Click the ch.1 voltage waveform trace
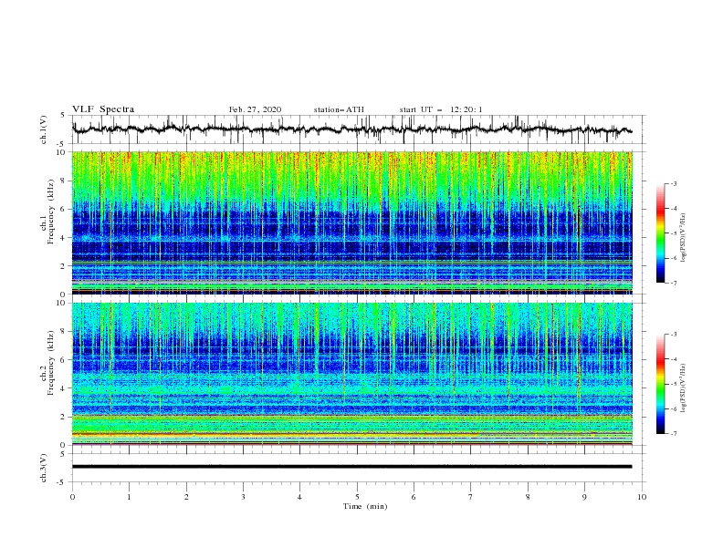Viewport: 723px width, 558px height. (352, 129)
